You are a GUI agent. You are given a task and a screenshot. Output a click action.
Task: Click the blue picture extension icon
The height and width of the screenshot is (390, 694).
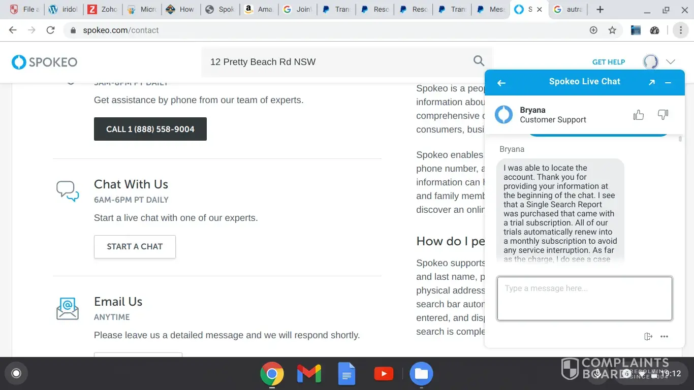[636, 30]
